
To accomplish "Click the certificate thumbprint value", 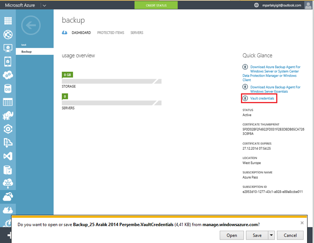I will 273,131.
